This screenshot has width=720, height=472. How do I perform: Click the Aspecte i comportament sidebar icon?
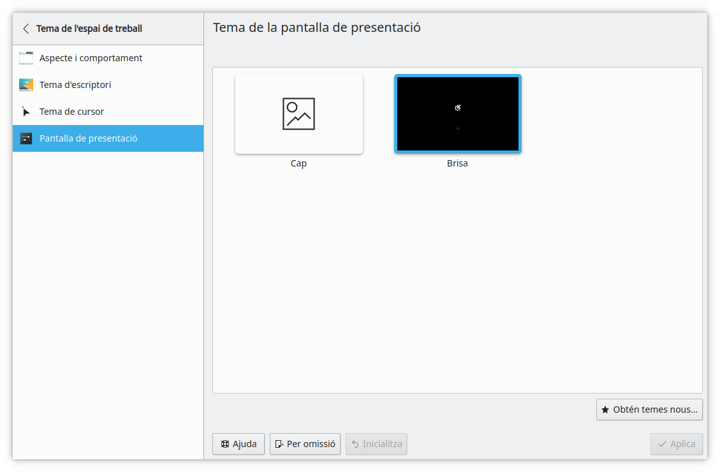coord(26,57)
